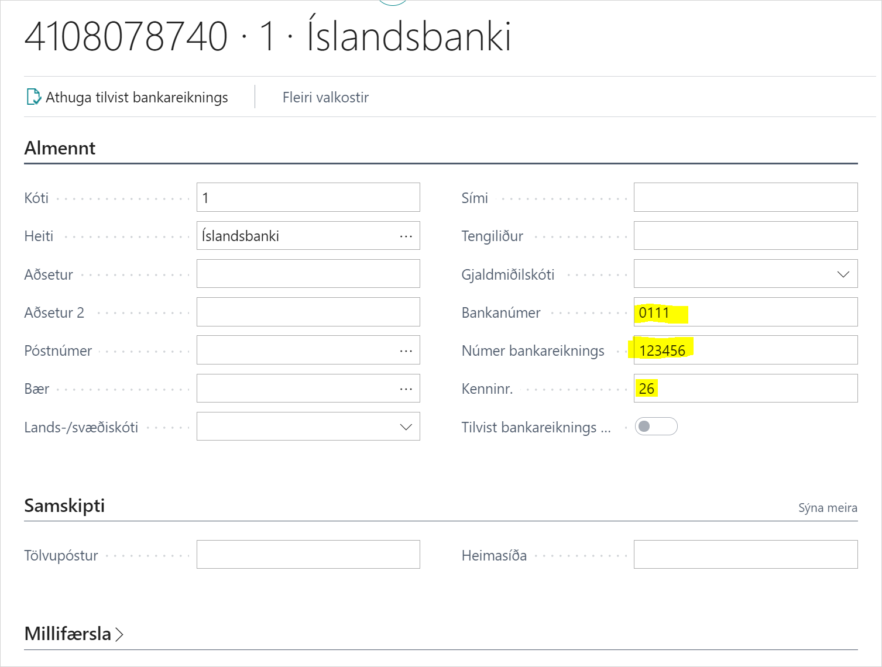Click the Sími input field

point(745,198)
